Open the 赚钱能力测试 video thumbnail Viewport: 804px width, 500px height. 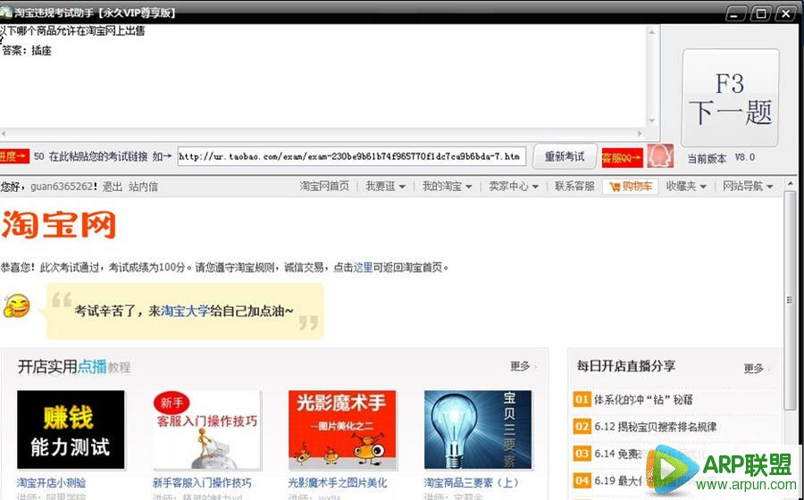point(71,429)
